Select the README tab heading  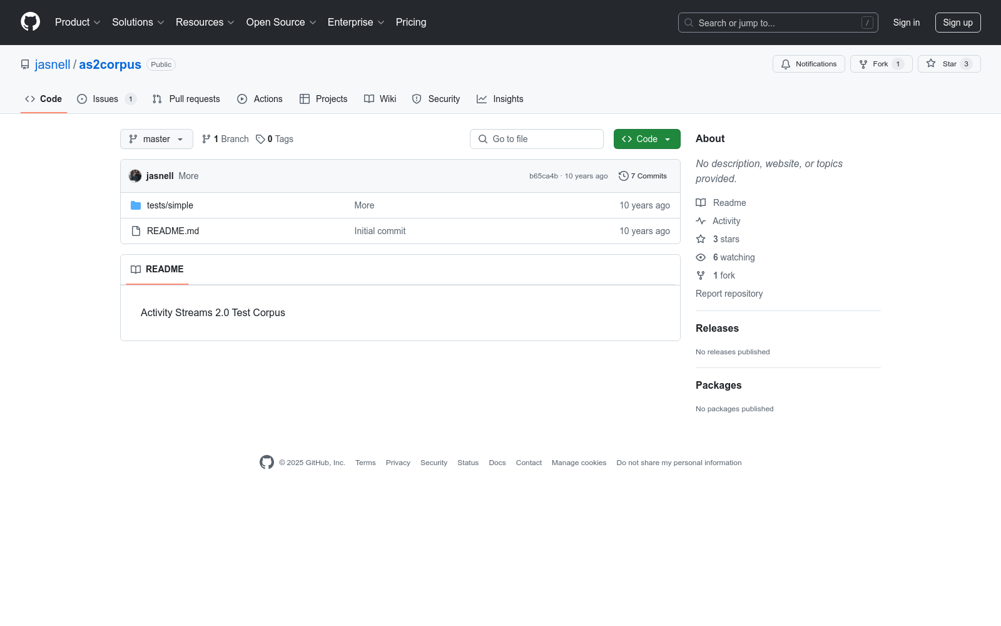coord(157,269)
